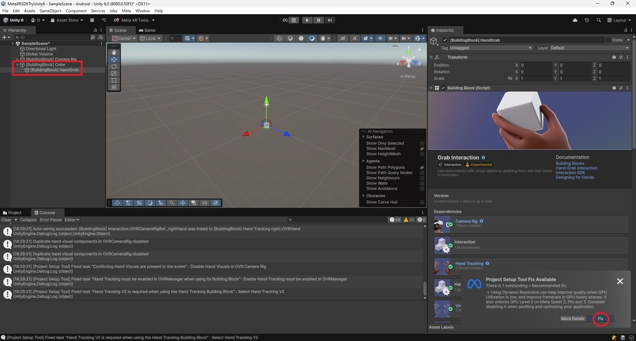The height and width of the screenshot is (341, 636).
Task: Open the Meta XR Tools dropdown
Action: click(x=135, y=20)
